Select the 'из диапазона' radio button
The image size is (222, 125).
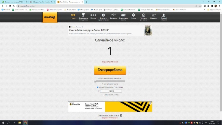point(98,87)
